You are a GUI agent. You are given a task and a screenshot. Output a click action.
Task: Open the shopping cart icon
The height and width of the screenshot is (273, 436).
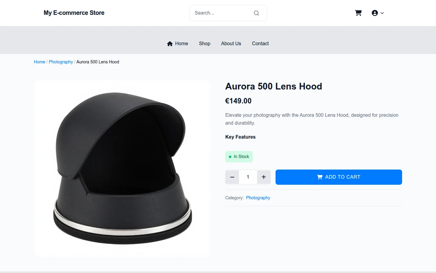358,13
